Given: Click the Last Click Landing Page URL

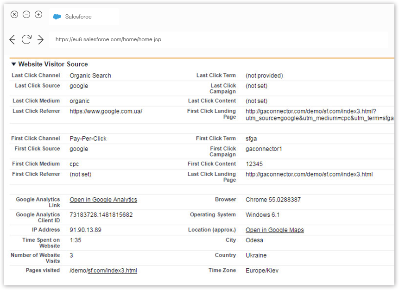Looking at the screenshot, I should (x=309, y=174).
